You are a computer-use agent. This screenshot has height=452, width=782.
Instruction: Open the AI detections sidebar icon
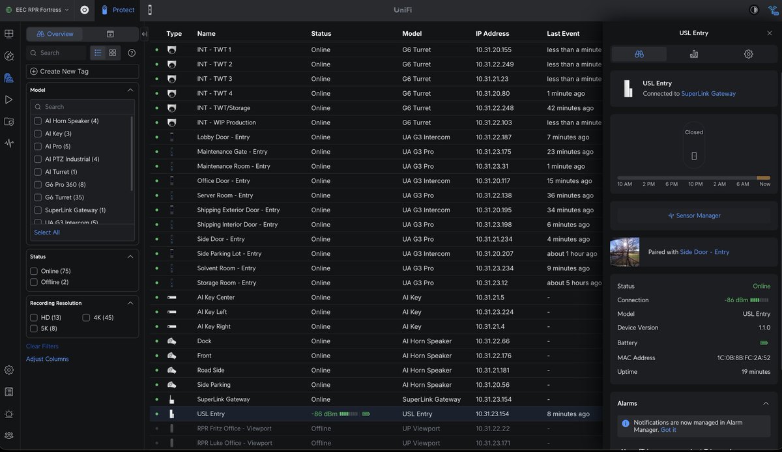(8, 56)
